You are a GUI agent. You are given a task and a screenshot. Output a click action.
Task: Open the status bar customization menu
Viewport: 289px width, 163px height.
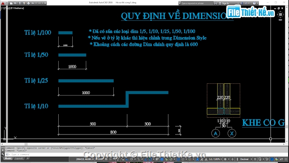tap(286, 159)
